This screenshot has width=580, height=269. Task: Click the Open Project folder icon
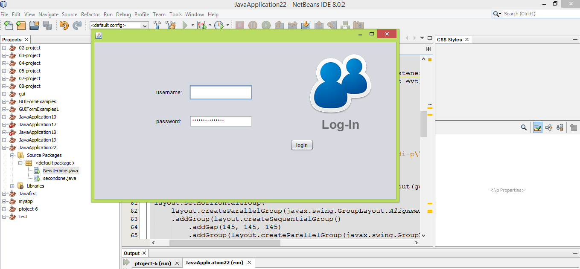pos(34,25)
